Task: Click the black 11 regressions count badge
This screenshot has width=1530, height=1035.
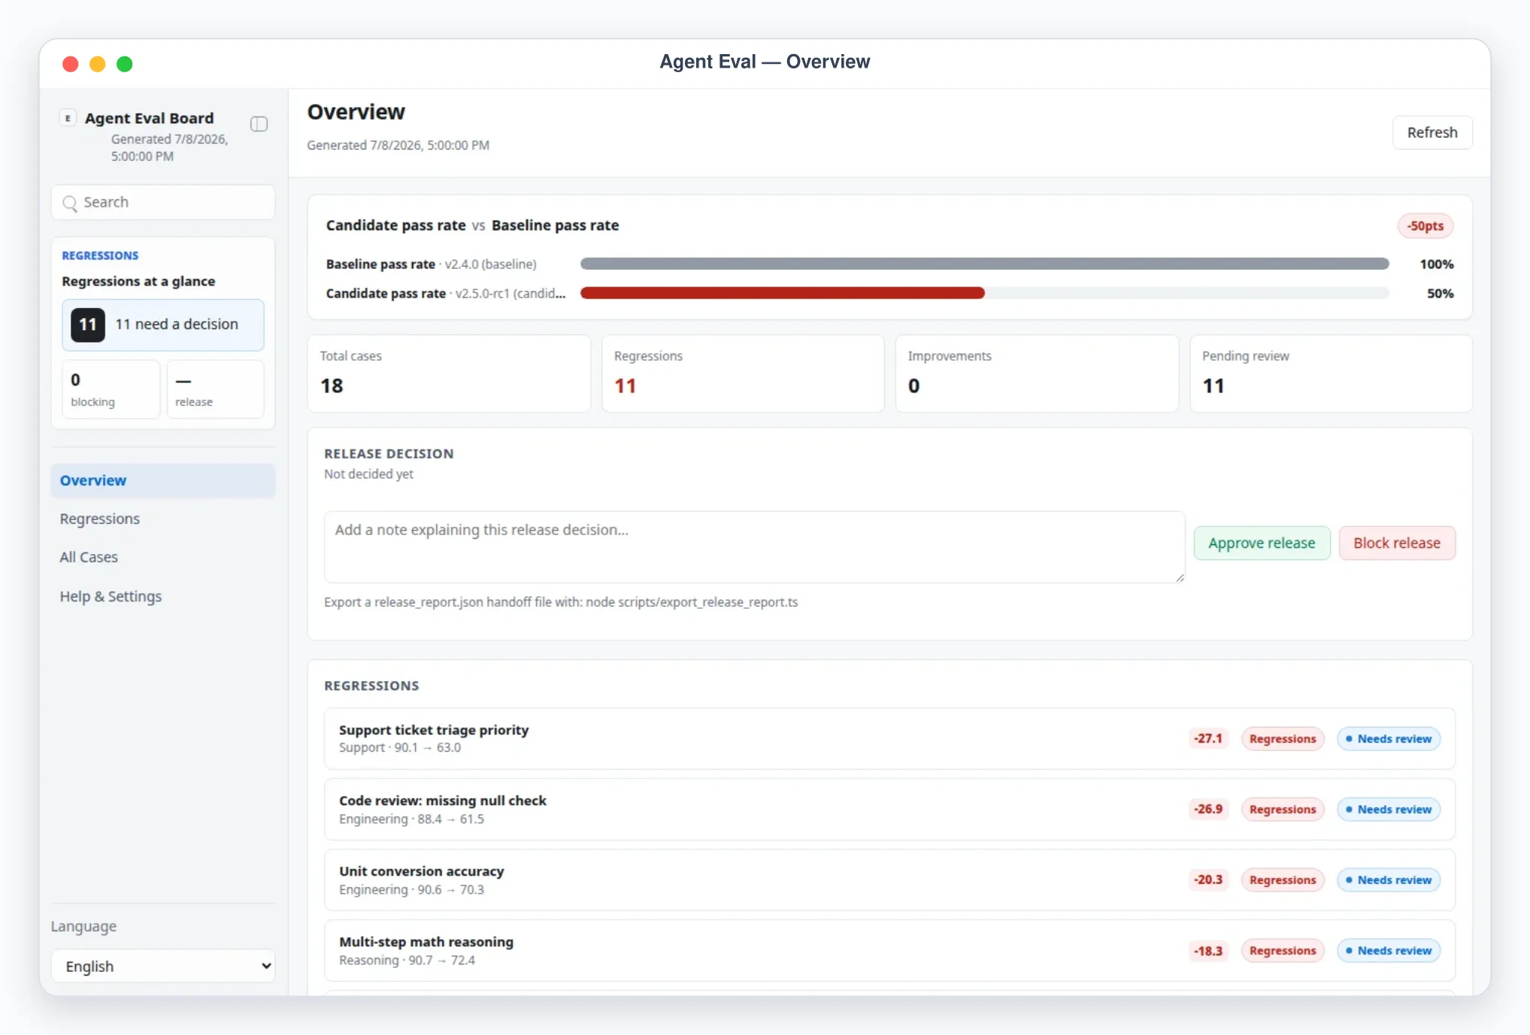Action: click(x=88, y=325)
